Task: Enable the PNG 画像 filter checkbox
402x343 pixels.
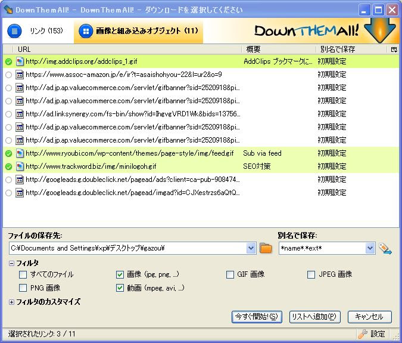Action: click(23, 288)
